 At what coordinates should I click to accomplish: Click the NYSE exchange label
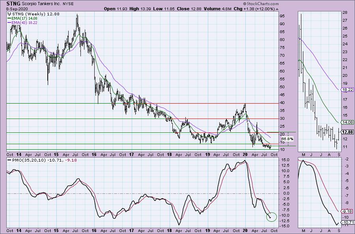click(x=68, y=4)
